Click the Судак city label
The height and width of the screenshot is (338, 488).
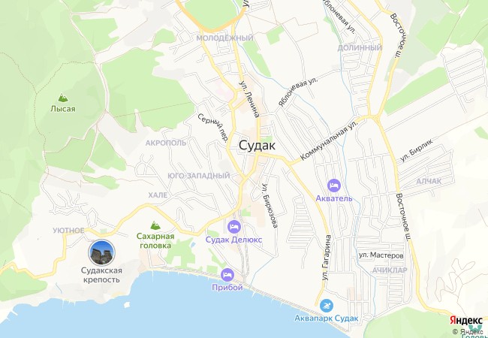coord(257,146)
